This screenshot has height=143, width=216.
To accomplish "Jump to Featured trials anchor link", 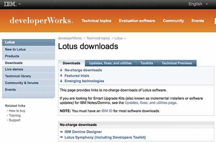I will (77, 76).
